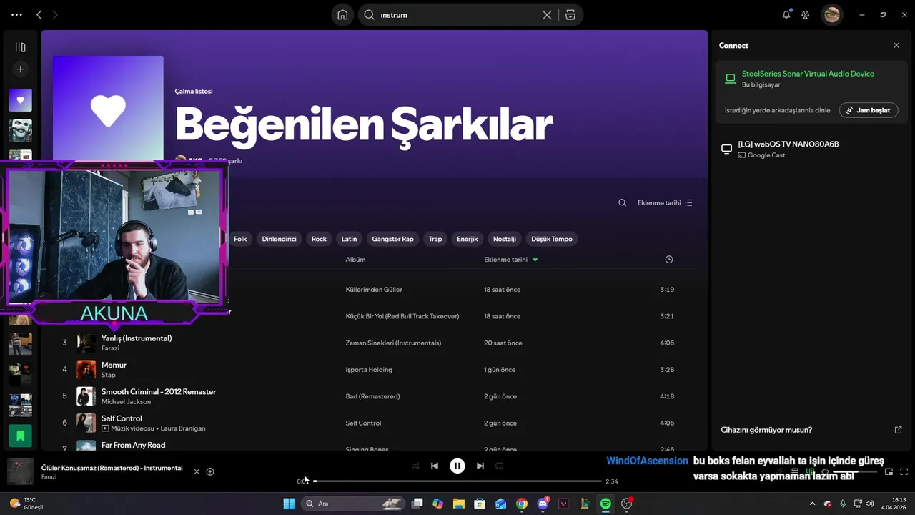This screenshot has width=915, height=515.
Task: Open Liked Songs in the sidebar
Action: tap(20, 100)
